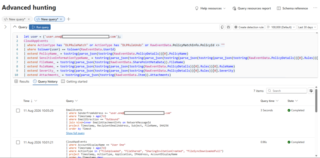Close the first New query tab

tap(29, 19)
